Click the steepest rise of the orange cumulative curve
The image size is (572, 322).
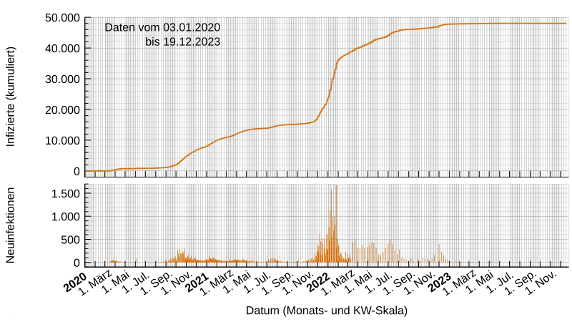point(332,79)
